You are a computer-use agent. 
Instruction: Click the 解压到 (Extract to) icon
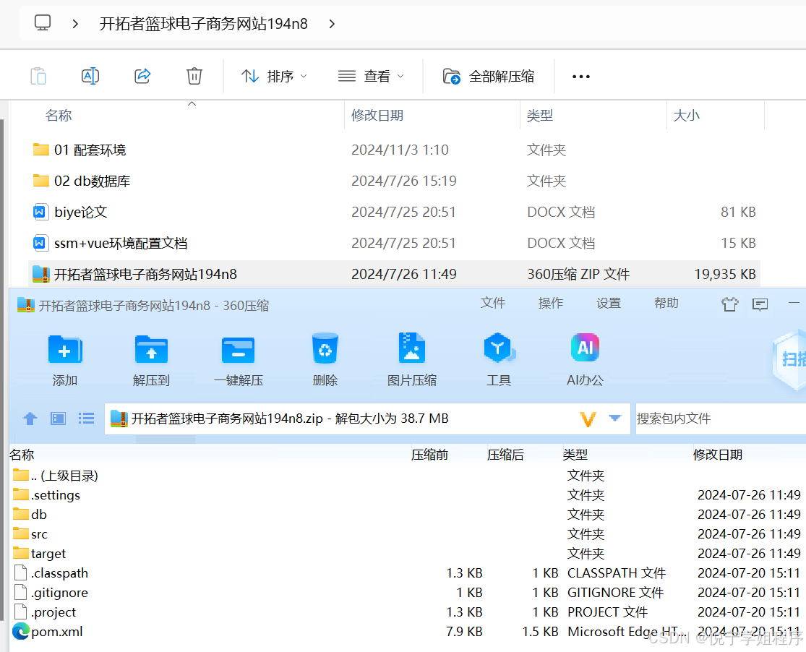[x=151, y=351]
